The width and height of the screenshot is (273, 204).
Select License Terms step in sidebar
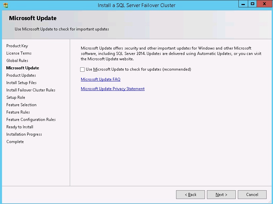(x=19, y=53)
